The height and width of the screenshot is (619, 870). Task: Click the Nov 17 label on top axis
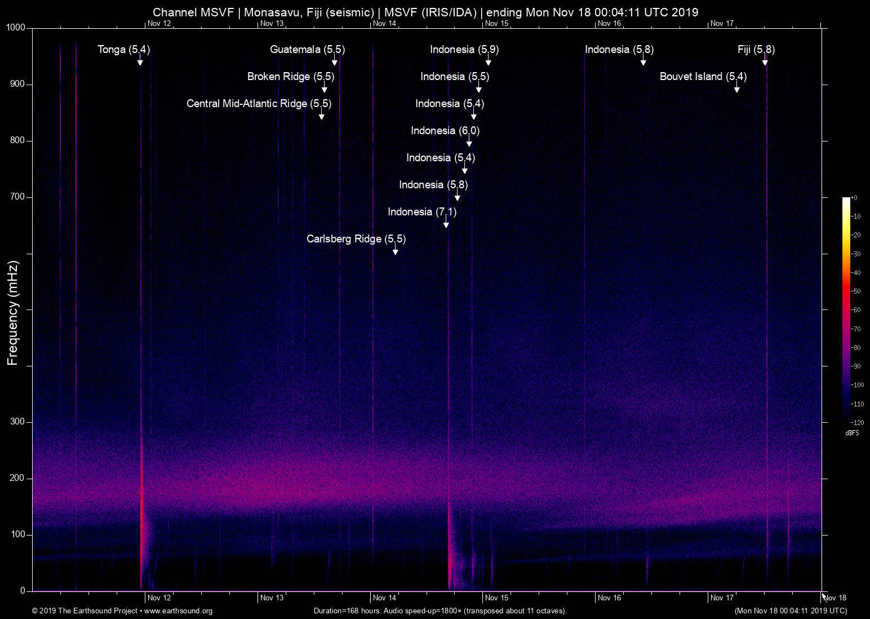pos(723,24)
